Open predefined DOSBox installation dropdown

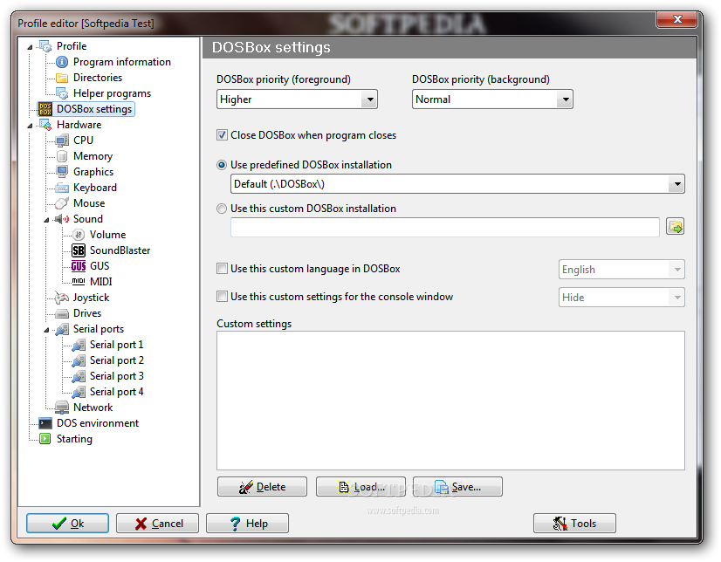676,184
